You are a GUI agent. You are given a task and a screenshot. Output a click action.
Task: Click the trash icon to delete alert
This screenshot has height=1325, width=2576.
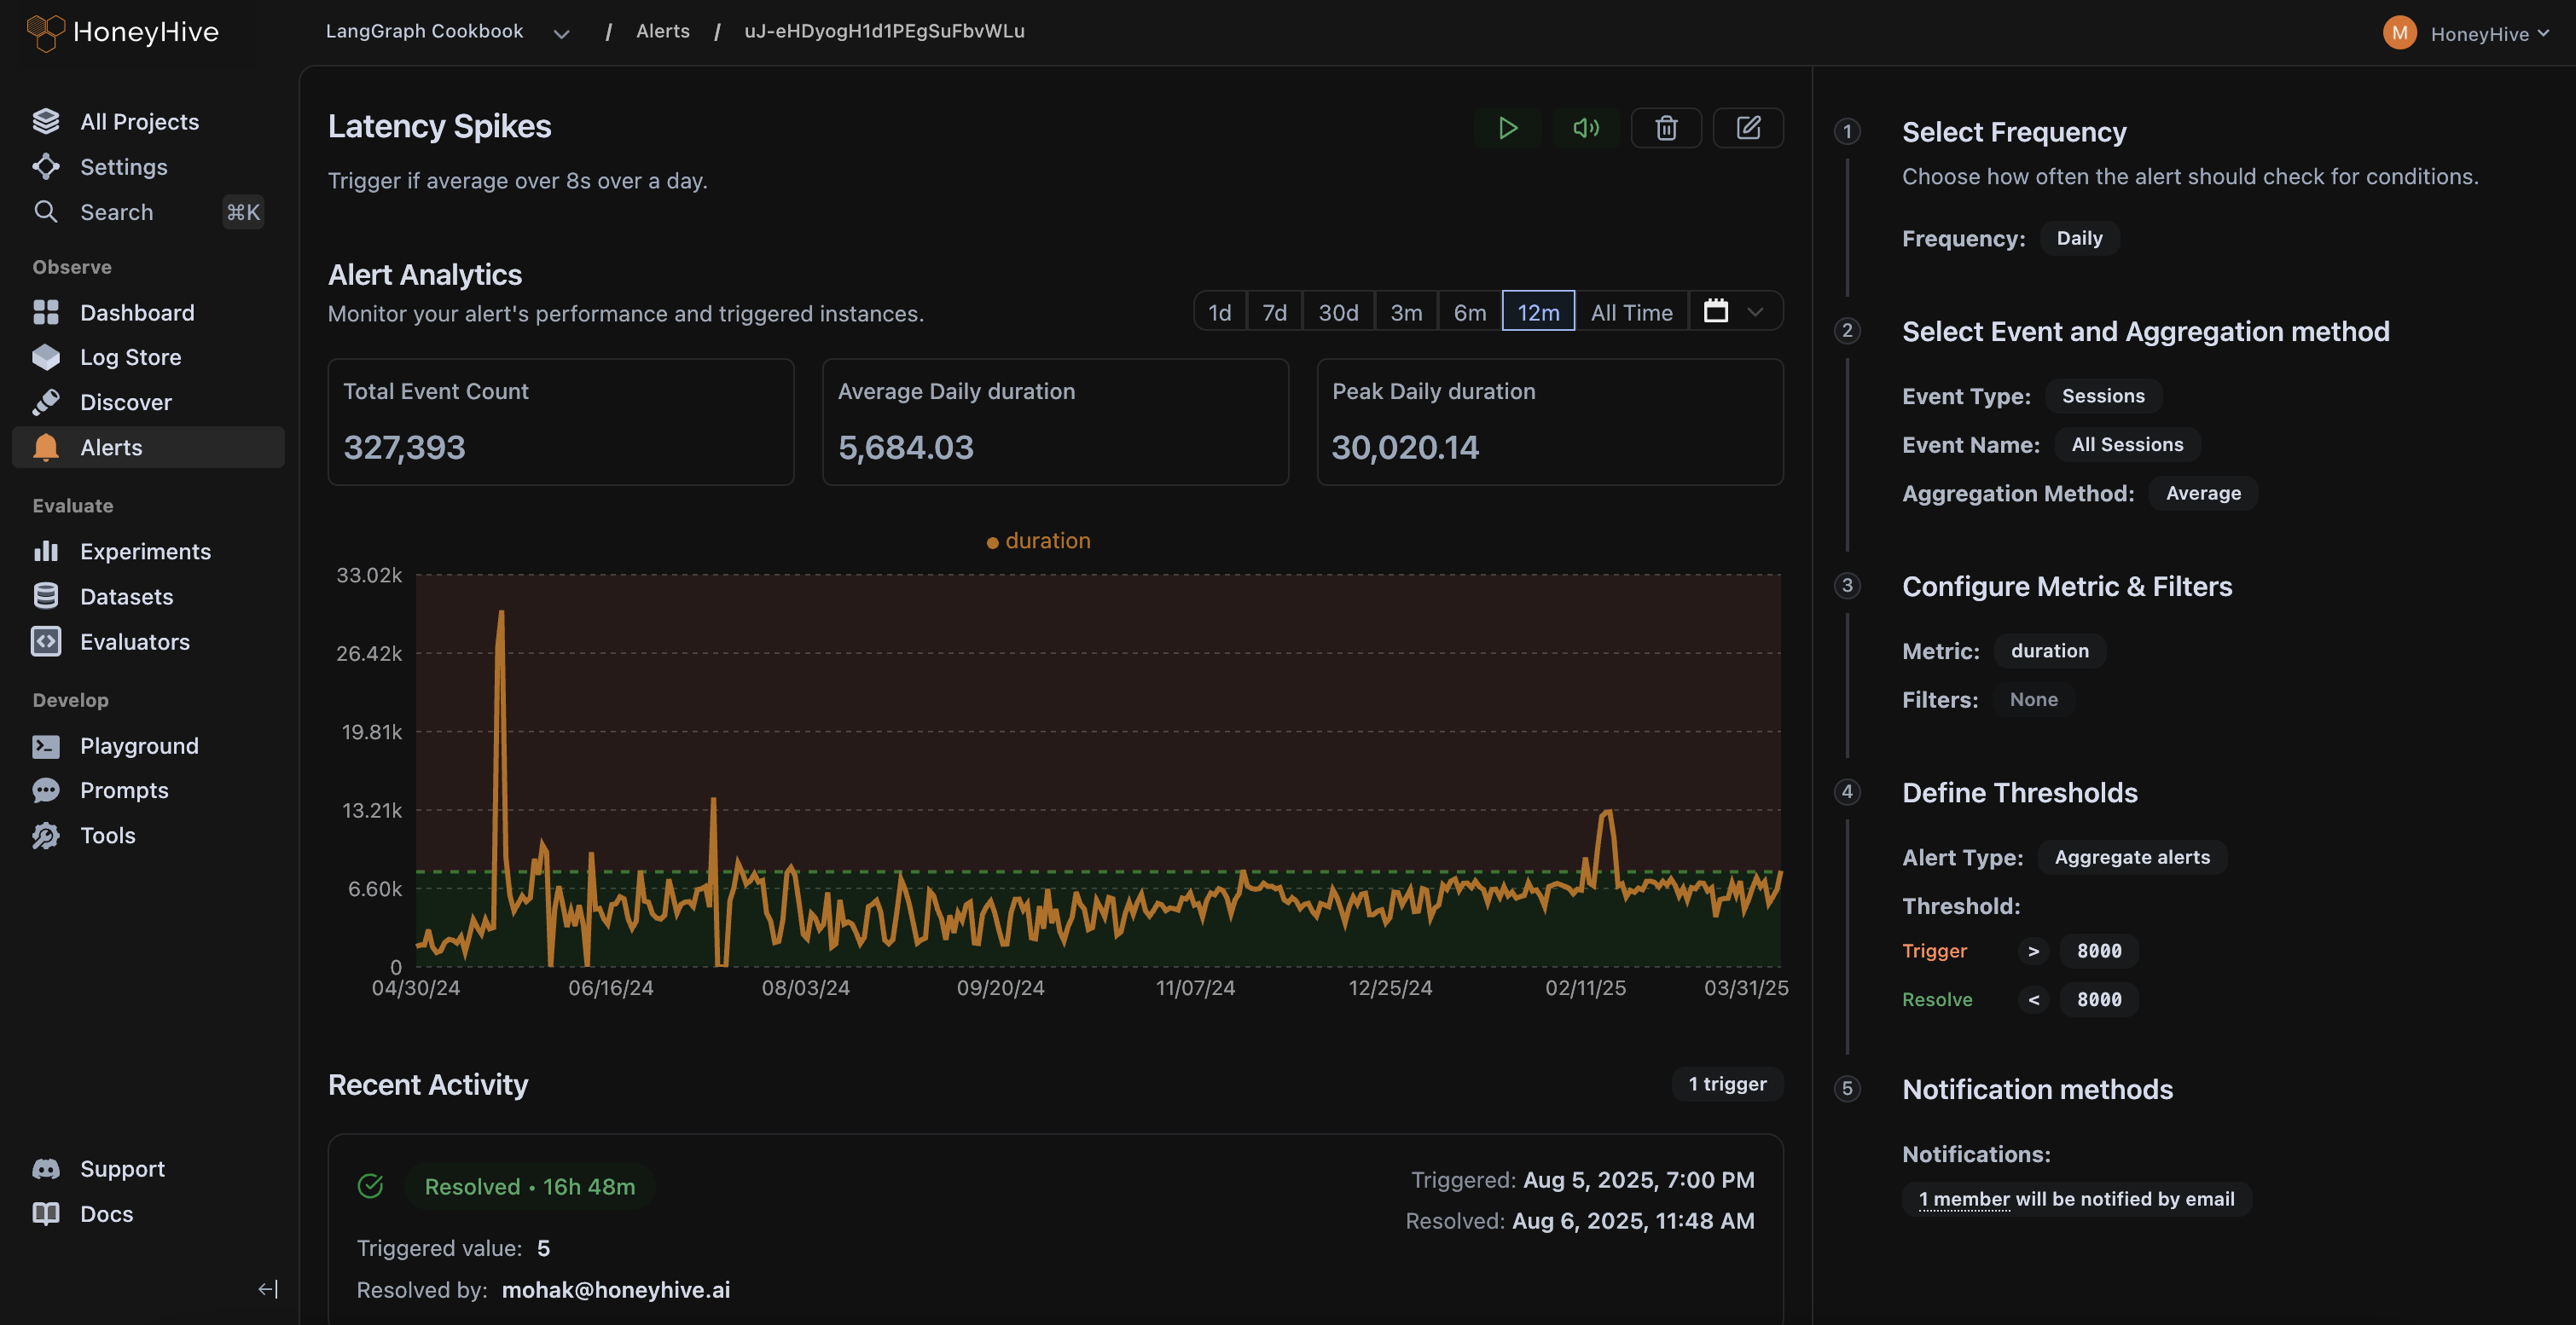point(1666,128)
